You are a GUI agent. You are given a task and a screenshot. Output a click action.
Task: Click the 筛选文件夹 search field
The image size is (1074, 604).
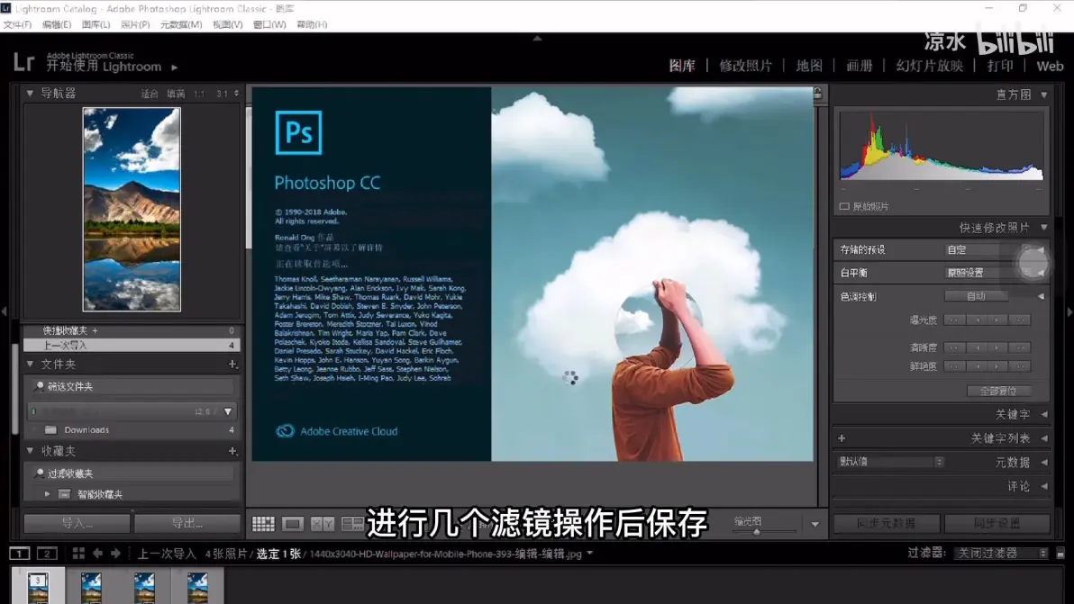(x=132, y=387)
